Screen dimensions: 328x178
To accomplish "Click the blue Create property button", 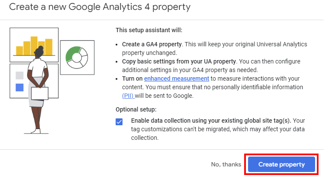I will [281, 164].
